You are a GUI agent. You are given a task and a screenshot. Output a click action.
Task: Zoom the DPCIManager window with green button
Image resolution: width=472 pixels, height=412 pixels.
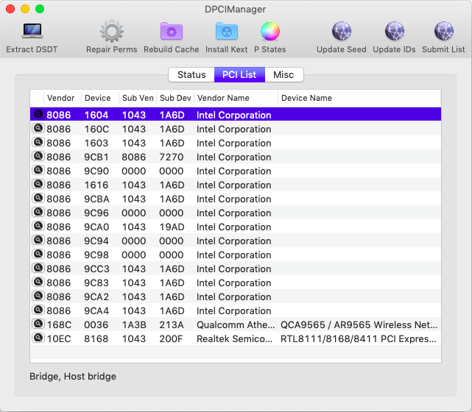(x=40, y=9)
